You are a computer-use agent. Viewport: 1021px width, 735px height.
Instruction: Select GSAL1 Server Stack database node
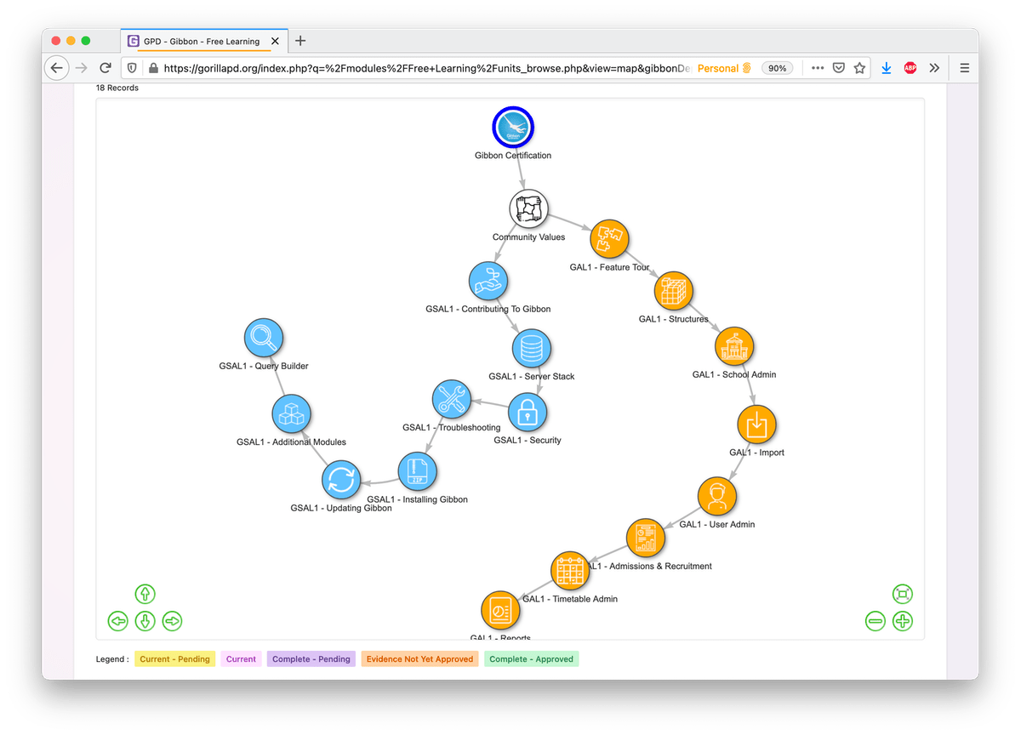(532, 348)
